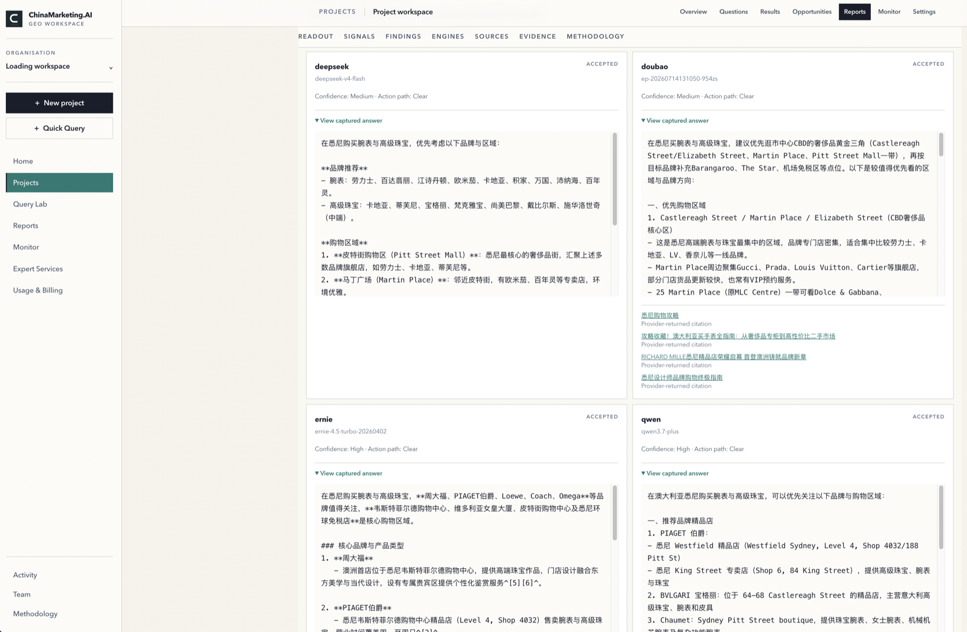
Task: Open 攻略收藏 澳大利亚买手表全指南 citation link
Action: click(x=738, y=336)
